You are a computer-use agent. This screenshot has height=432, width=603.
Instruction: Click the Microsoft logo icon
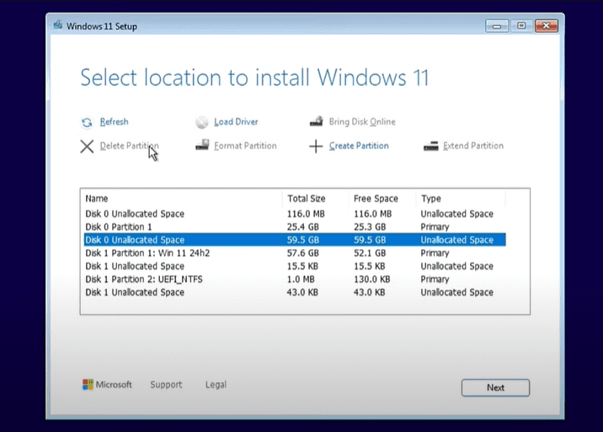click(88, 385)
